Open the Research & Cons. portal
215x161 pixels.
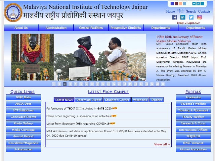[x=193, y=123]
